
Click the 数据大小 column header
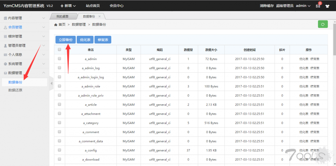point(211,50)
